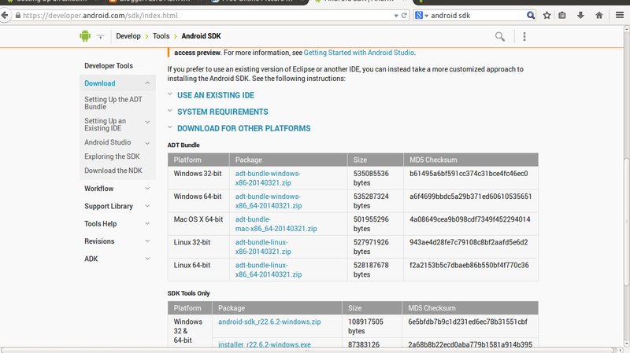
Task: Open Setting Up the ADT Bundle
Action: (x=113, y=103)
